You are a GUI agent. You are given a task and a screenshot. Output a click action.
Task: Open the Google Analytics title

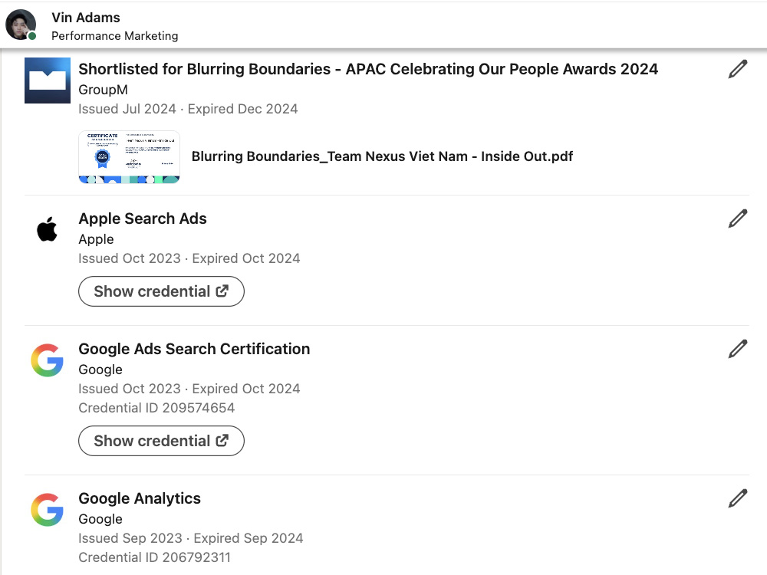[140, 498]
